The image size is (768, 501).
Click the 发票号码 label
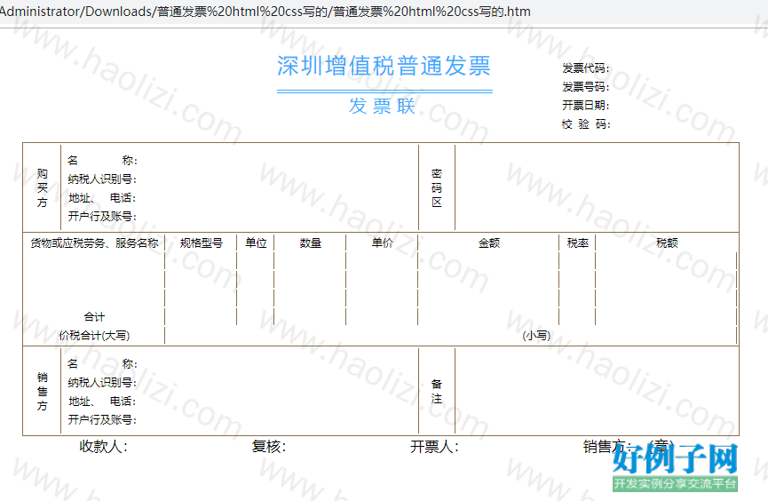pos(586,87)
